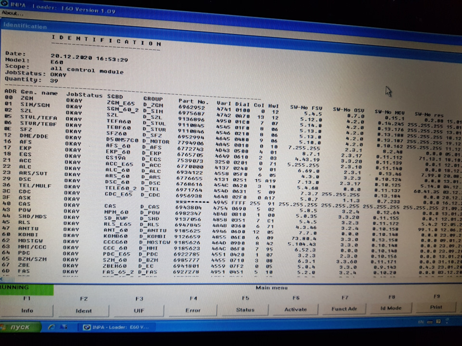This screenshot has height=346, width=462.
Task: Open the UIF F3 button
Action: 139,310
